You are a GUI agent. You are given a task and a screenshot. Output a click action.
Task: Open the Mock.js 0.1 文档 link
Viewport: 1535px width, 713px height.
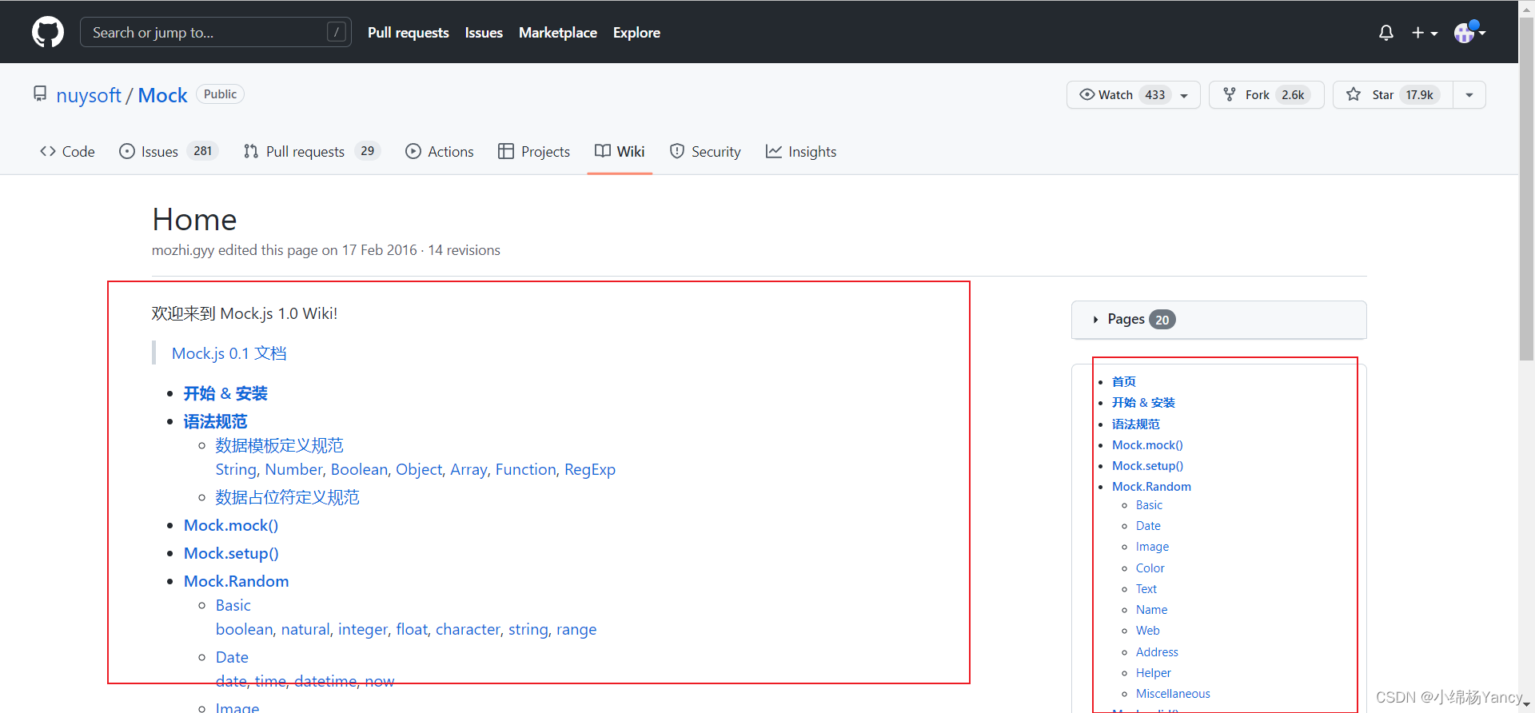pos(229,353)
